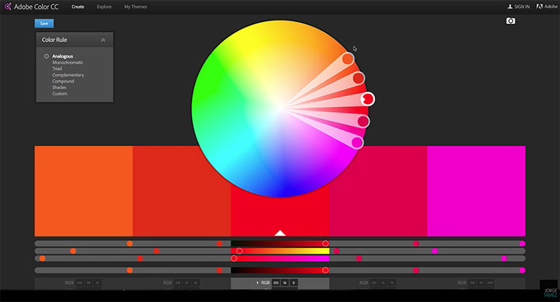Select the magenta color swatch
Screen dimensions: 560x302
click(476, 191)
